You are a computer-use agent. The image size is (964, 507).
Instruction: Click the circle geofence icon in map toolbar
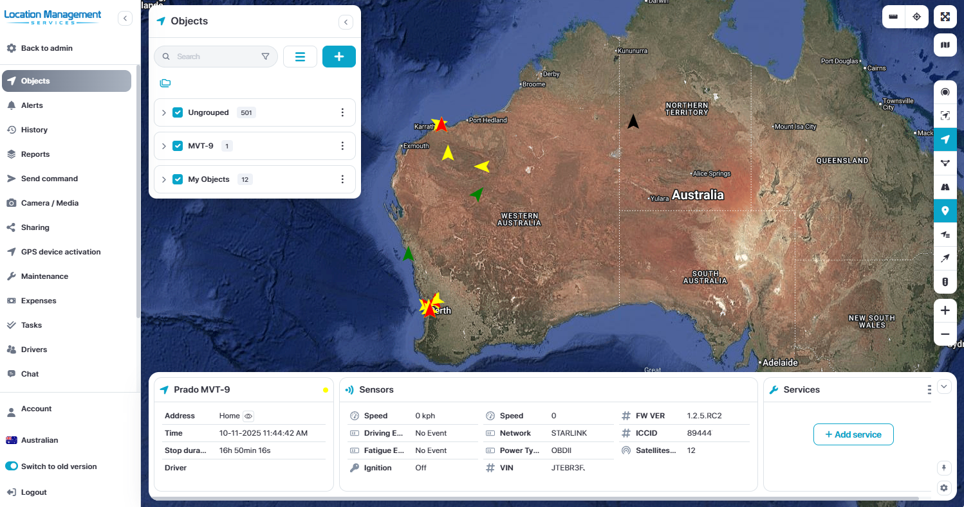pos(945,92)
